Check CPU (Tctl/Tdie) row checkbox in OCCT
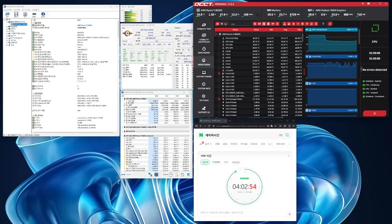Screen dimensions: 392x224 click(x=219, y=38)
